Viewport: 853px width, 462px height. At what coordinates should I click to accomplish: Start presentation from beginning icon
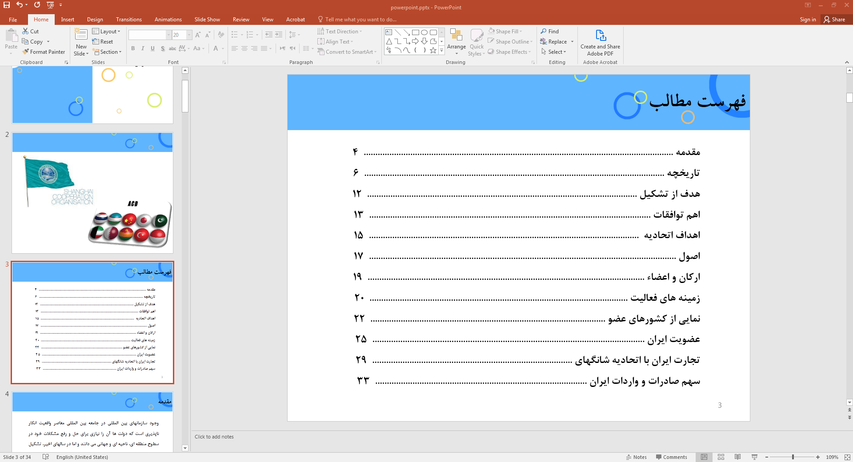[x=50, y=5]
